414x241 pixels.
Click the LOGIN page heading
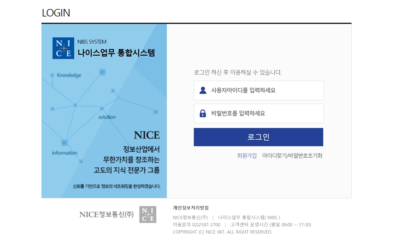pyautogui.click(x=56, y=13)
